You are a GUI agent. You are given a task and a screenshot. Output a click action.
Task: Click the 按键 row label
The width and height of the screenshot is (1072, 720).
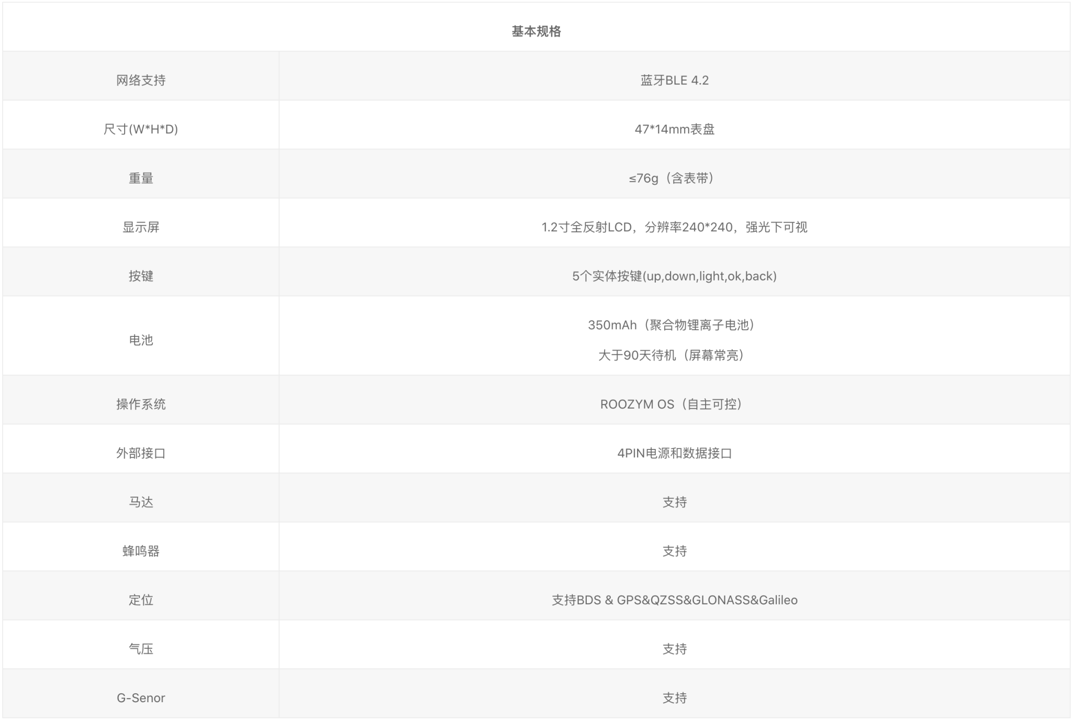[x=141, y=276]
